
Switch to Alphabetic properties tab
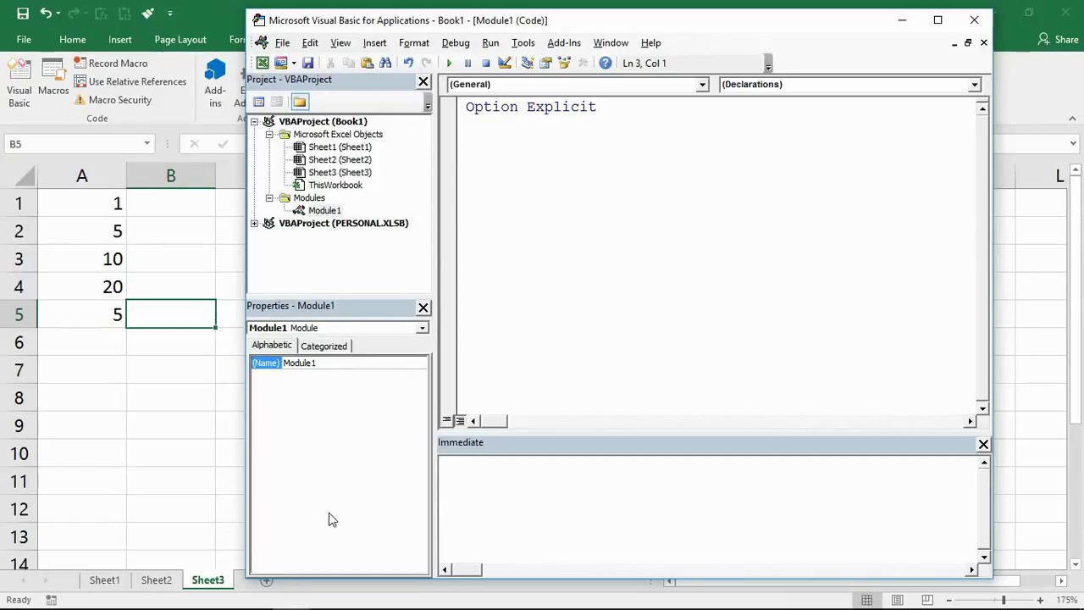click(271, 345)
